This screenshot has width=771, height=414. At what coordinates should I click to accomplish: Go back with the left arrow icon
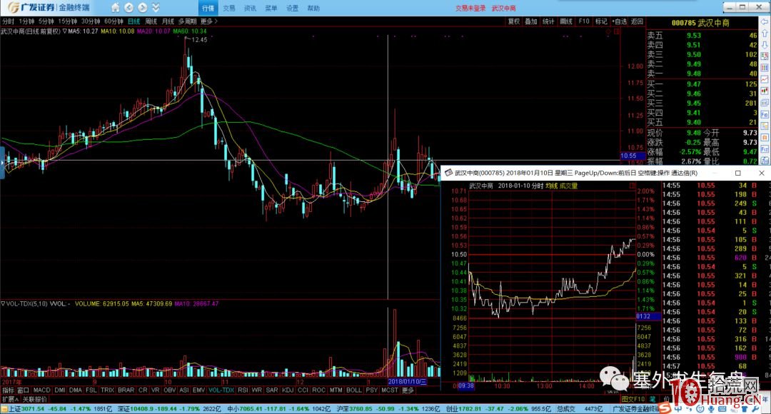click(128, 7)
